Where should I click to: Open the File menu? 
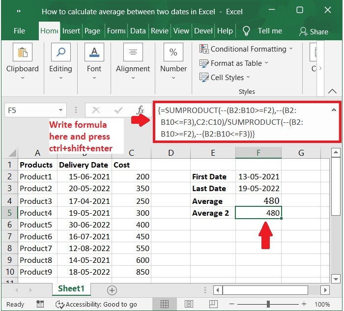[x=19, y=30]
